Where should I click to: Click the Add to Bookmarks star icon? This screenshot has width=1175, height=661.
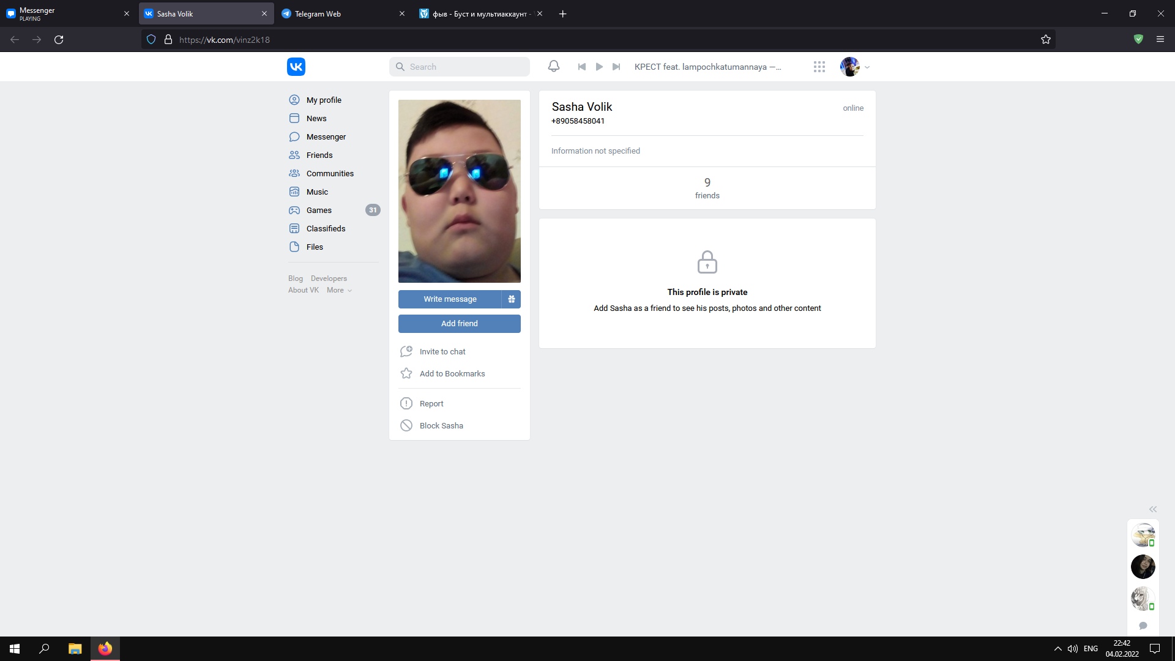pos(406,373)
